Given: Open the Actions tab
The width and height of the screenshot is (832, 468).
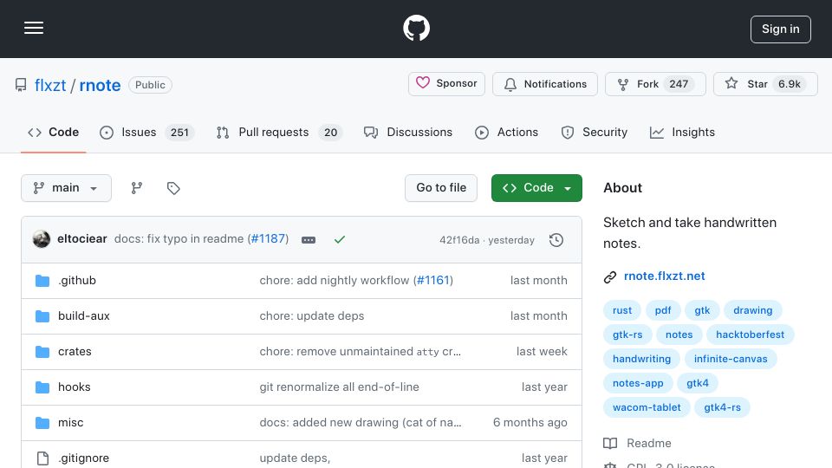Looking at the screenshot, I should tap(506, 132).
